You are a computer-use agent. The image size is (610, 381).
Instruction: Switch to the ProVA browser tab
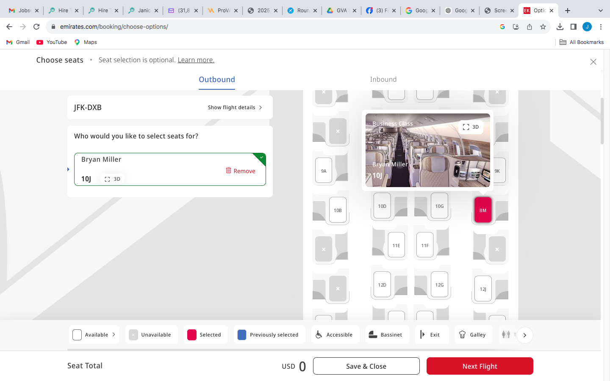tap(222, 11)
